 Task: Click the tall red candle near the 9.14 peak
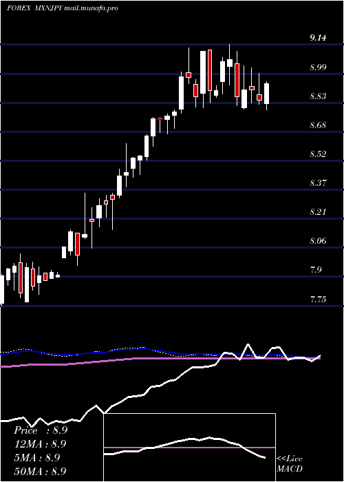210,70
